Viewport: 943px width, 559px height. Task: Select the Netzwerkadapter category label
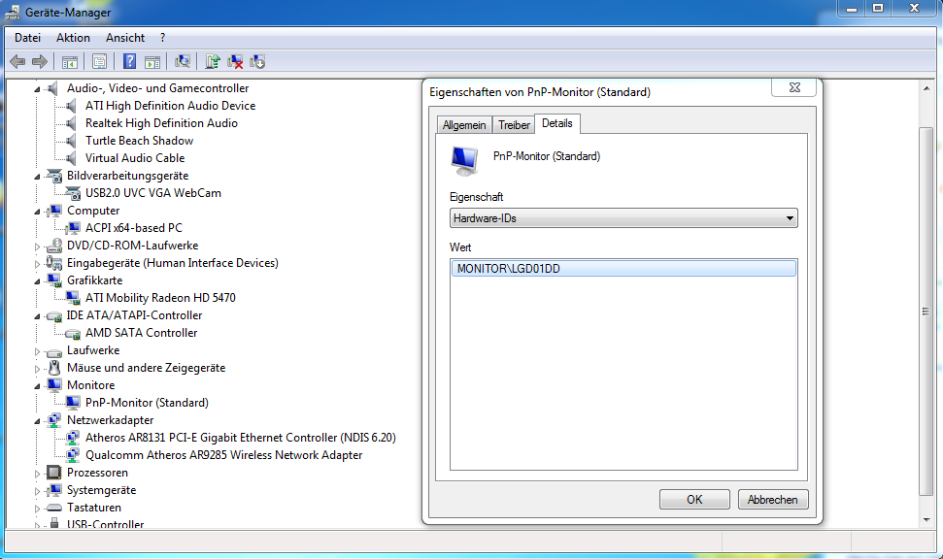(110, 420)
